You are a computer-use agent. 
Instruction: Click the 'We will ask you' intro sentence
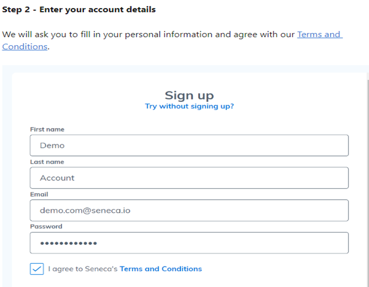[148, 35]
